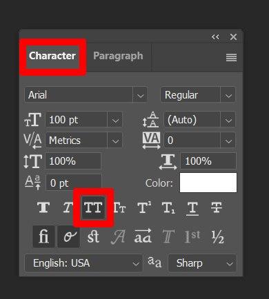Toggle Standard Ligatures fi button
The height and width of the screenshot is (299, 269).
click(x=43, y=236)
